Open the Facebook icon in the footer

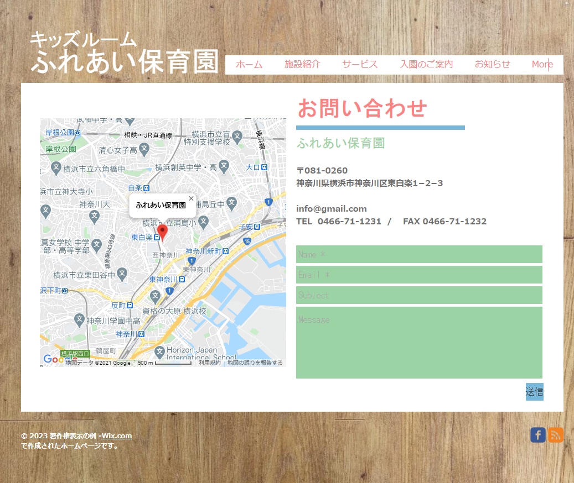point(538,435)
